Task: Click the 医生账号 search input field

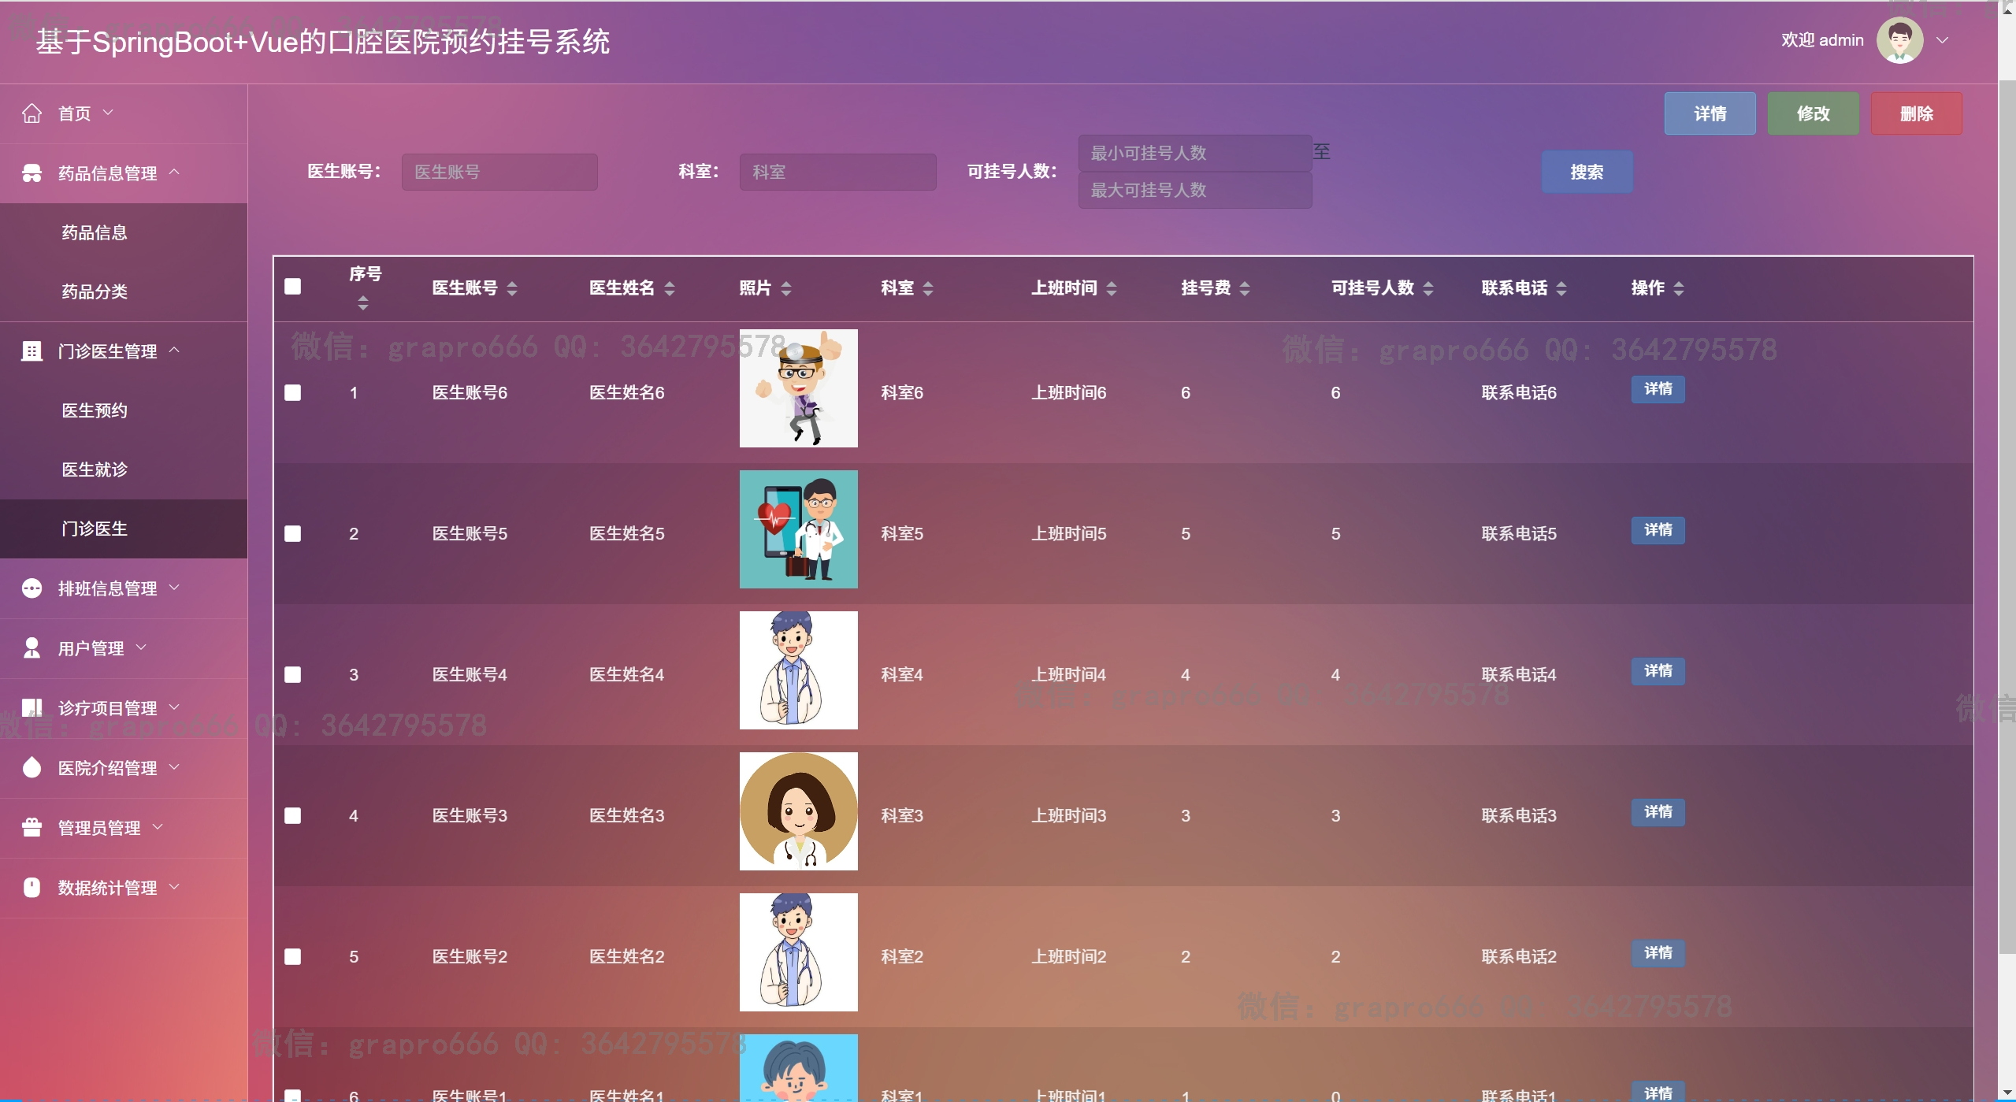Action: tap(499, 172)
